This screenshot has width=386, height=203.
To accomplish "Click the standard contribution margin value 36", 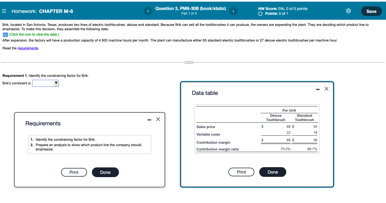I will pyautogui.click(x=315, y=140).
